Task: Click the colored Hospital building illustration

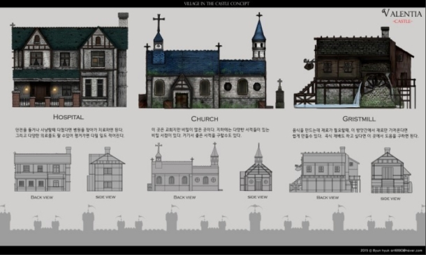Action: click(70, 60)
